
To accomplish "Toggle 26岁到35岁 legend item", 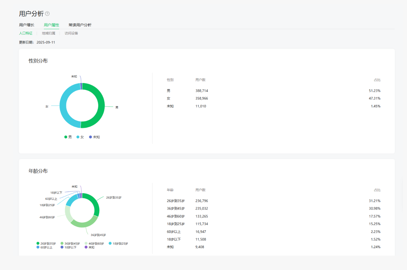I will click(x=46, y=243).
